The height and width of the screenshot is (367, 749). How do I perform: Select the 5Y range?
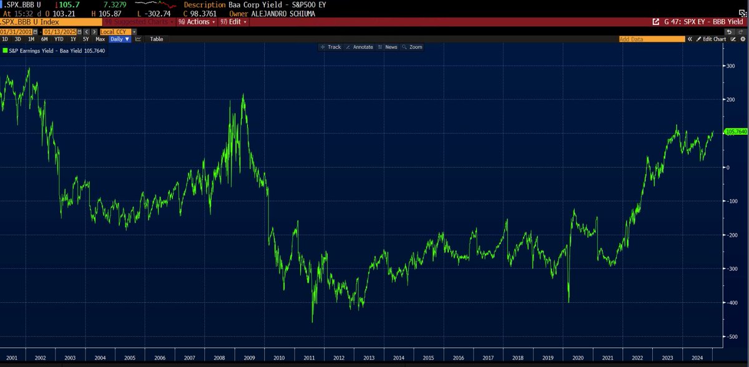(x=86, y=39)
